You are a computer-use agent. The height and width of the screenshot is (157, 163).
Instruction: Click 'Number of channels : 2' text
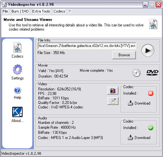[x=56, y=123]
